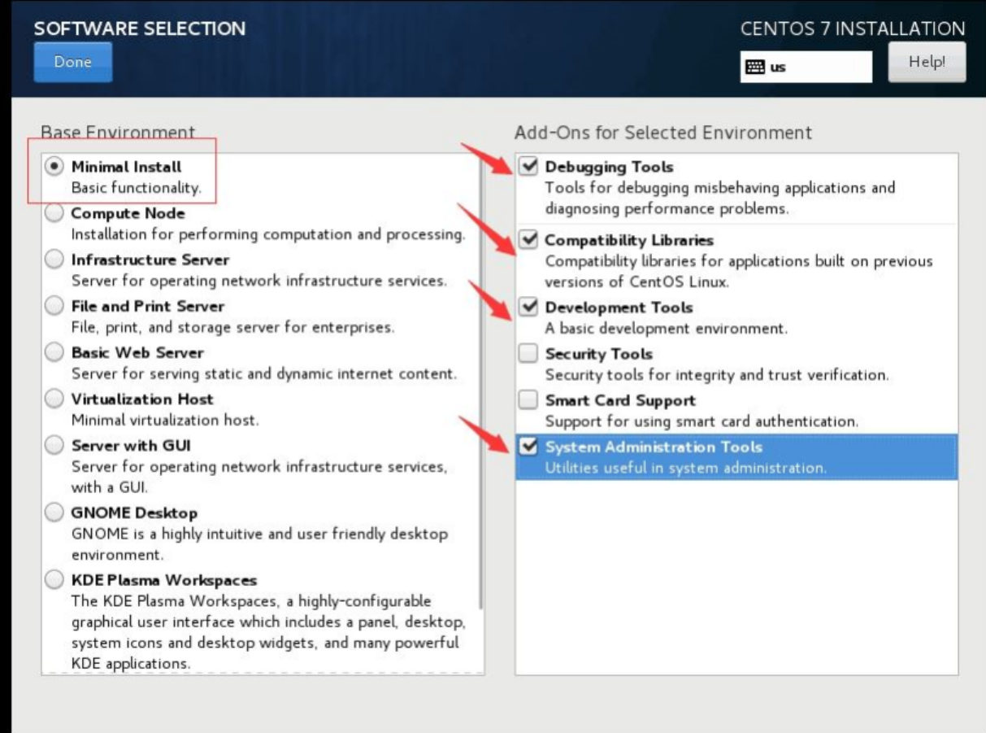Uncheck the Debugging Tools checkbox
Screen dimensions: 986x733
tap(528, 167)
